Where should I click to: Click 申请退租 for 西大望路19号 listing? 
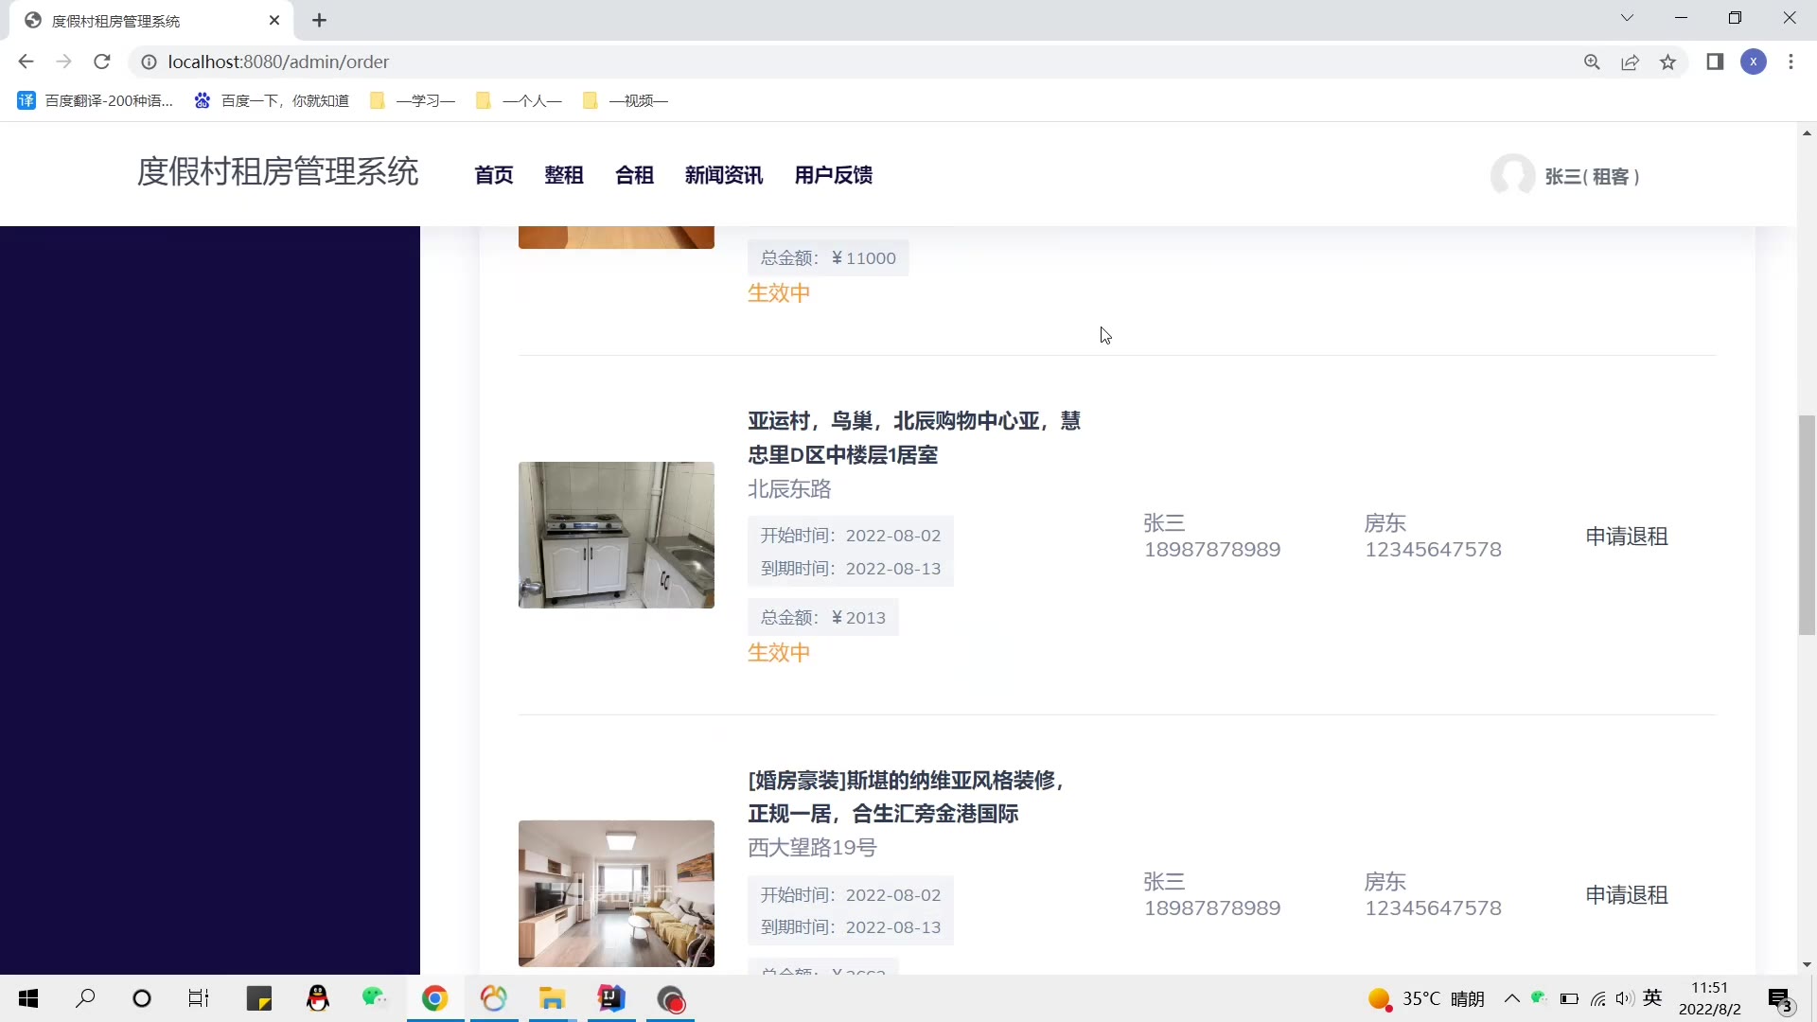pos(1626,895)
